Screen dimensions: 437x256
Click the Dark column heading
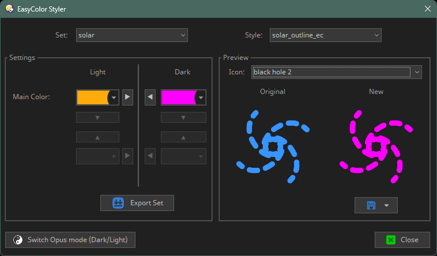[x=183, y=72]
